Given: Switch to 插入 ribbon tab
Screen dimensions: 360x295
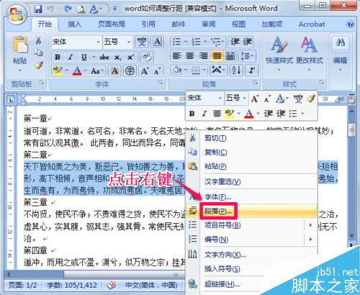Looking at the screenshot, I should point(75,24).
